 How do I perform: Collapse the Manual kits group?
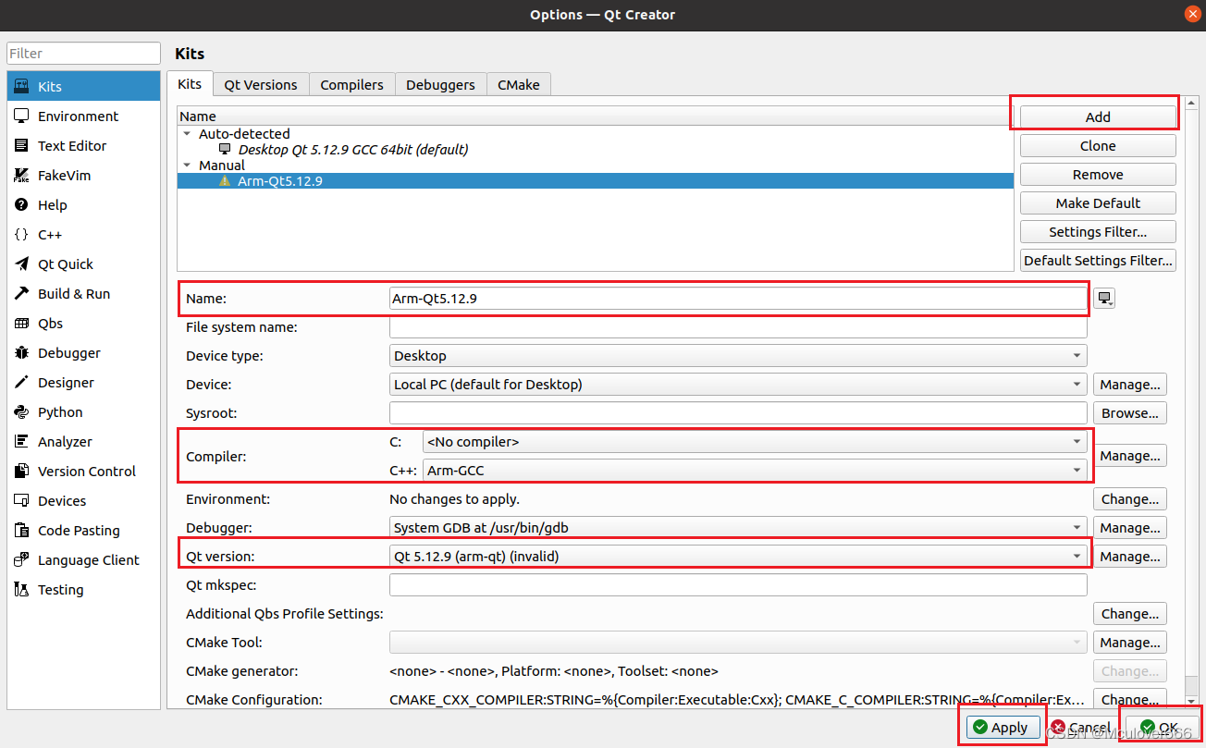click(x=187, y=166)
